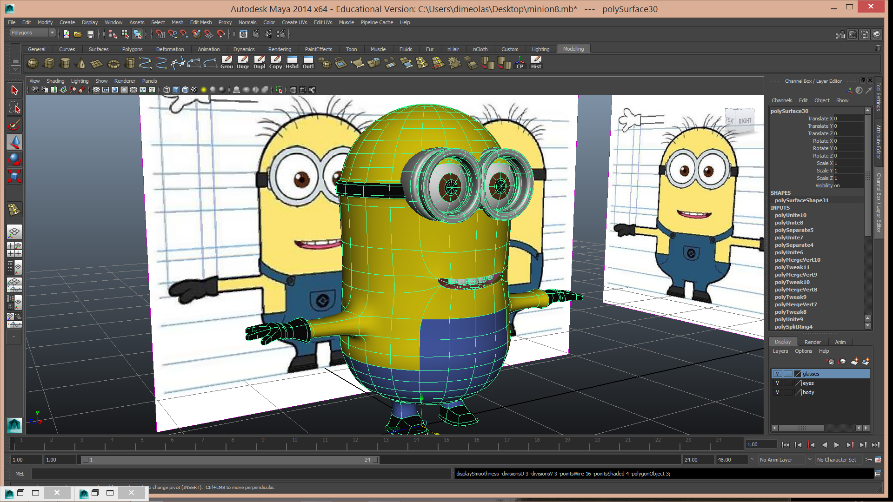893x502 pixels.
Task: Save scene using the floppy disk icon
Action: tap(91, 34)
